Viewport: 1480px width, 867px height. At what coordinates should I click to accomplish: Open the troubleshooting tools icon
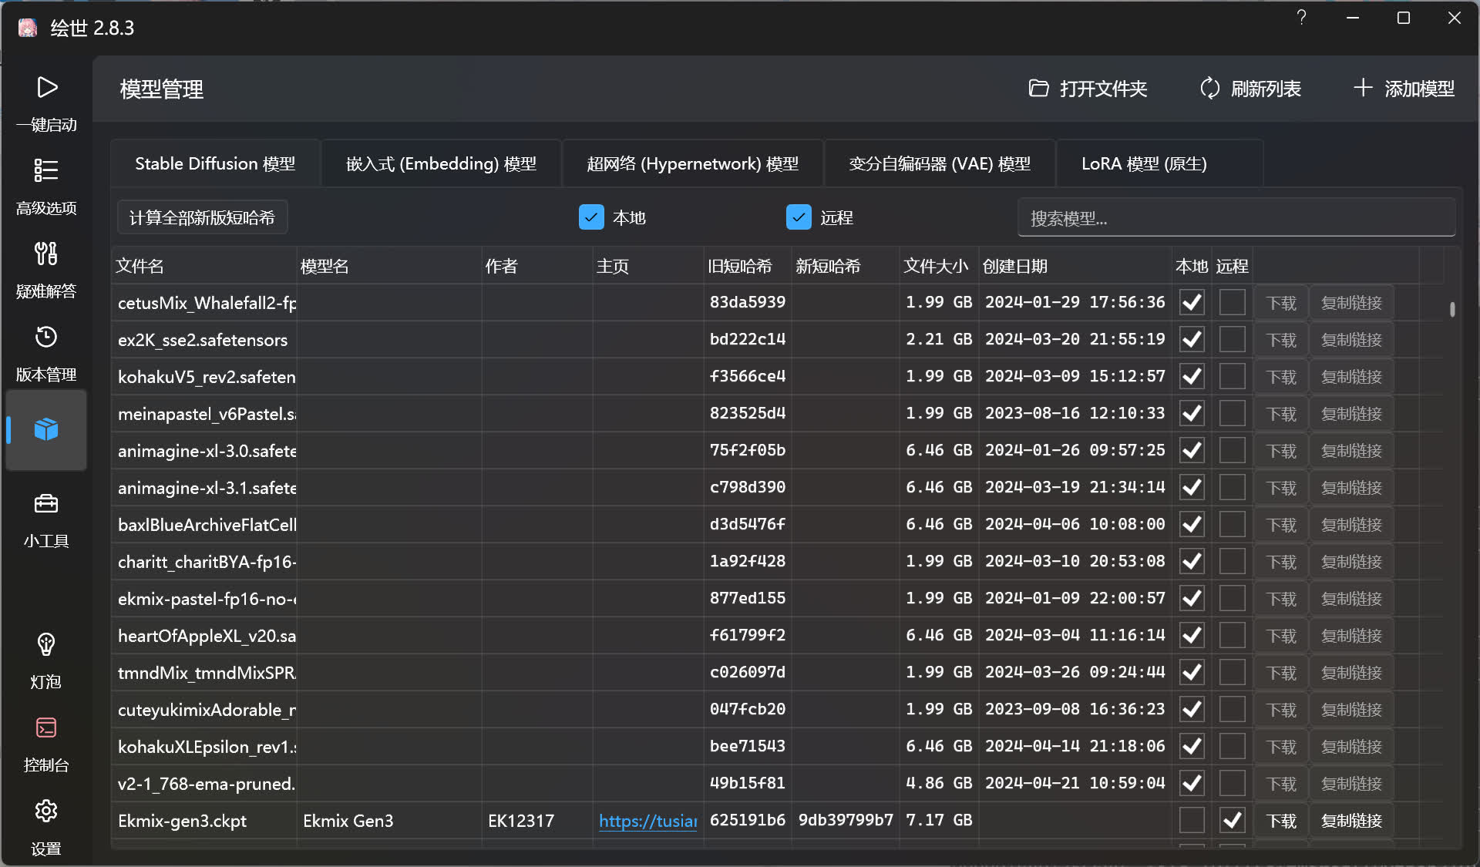(x=46, y=254)
